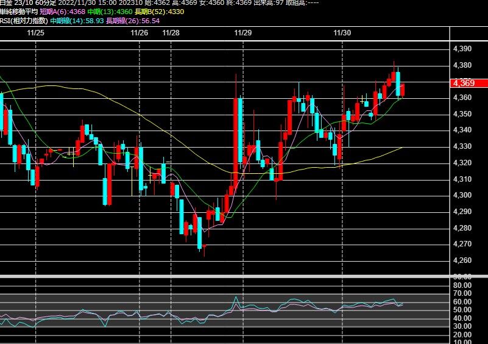Click the 30.00 RSI axis level

click(462, 326)
